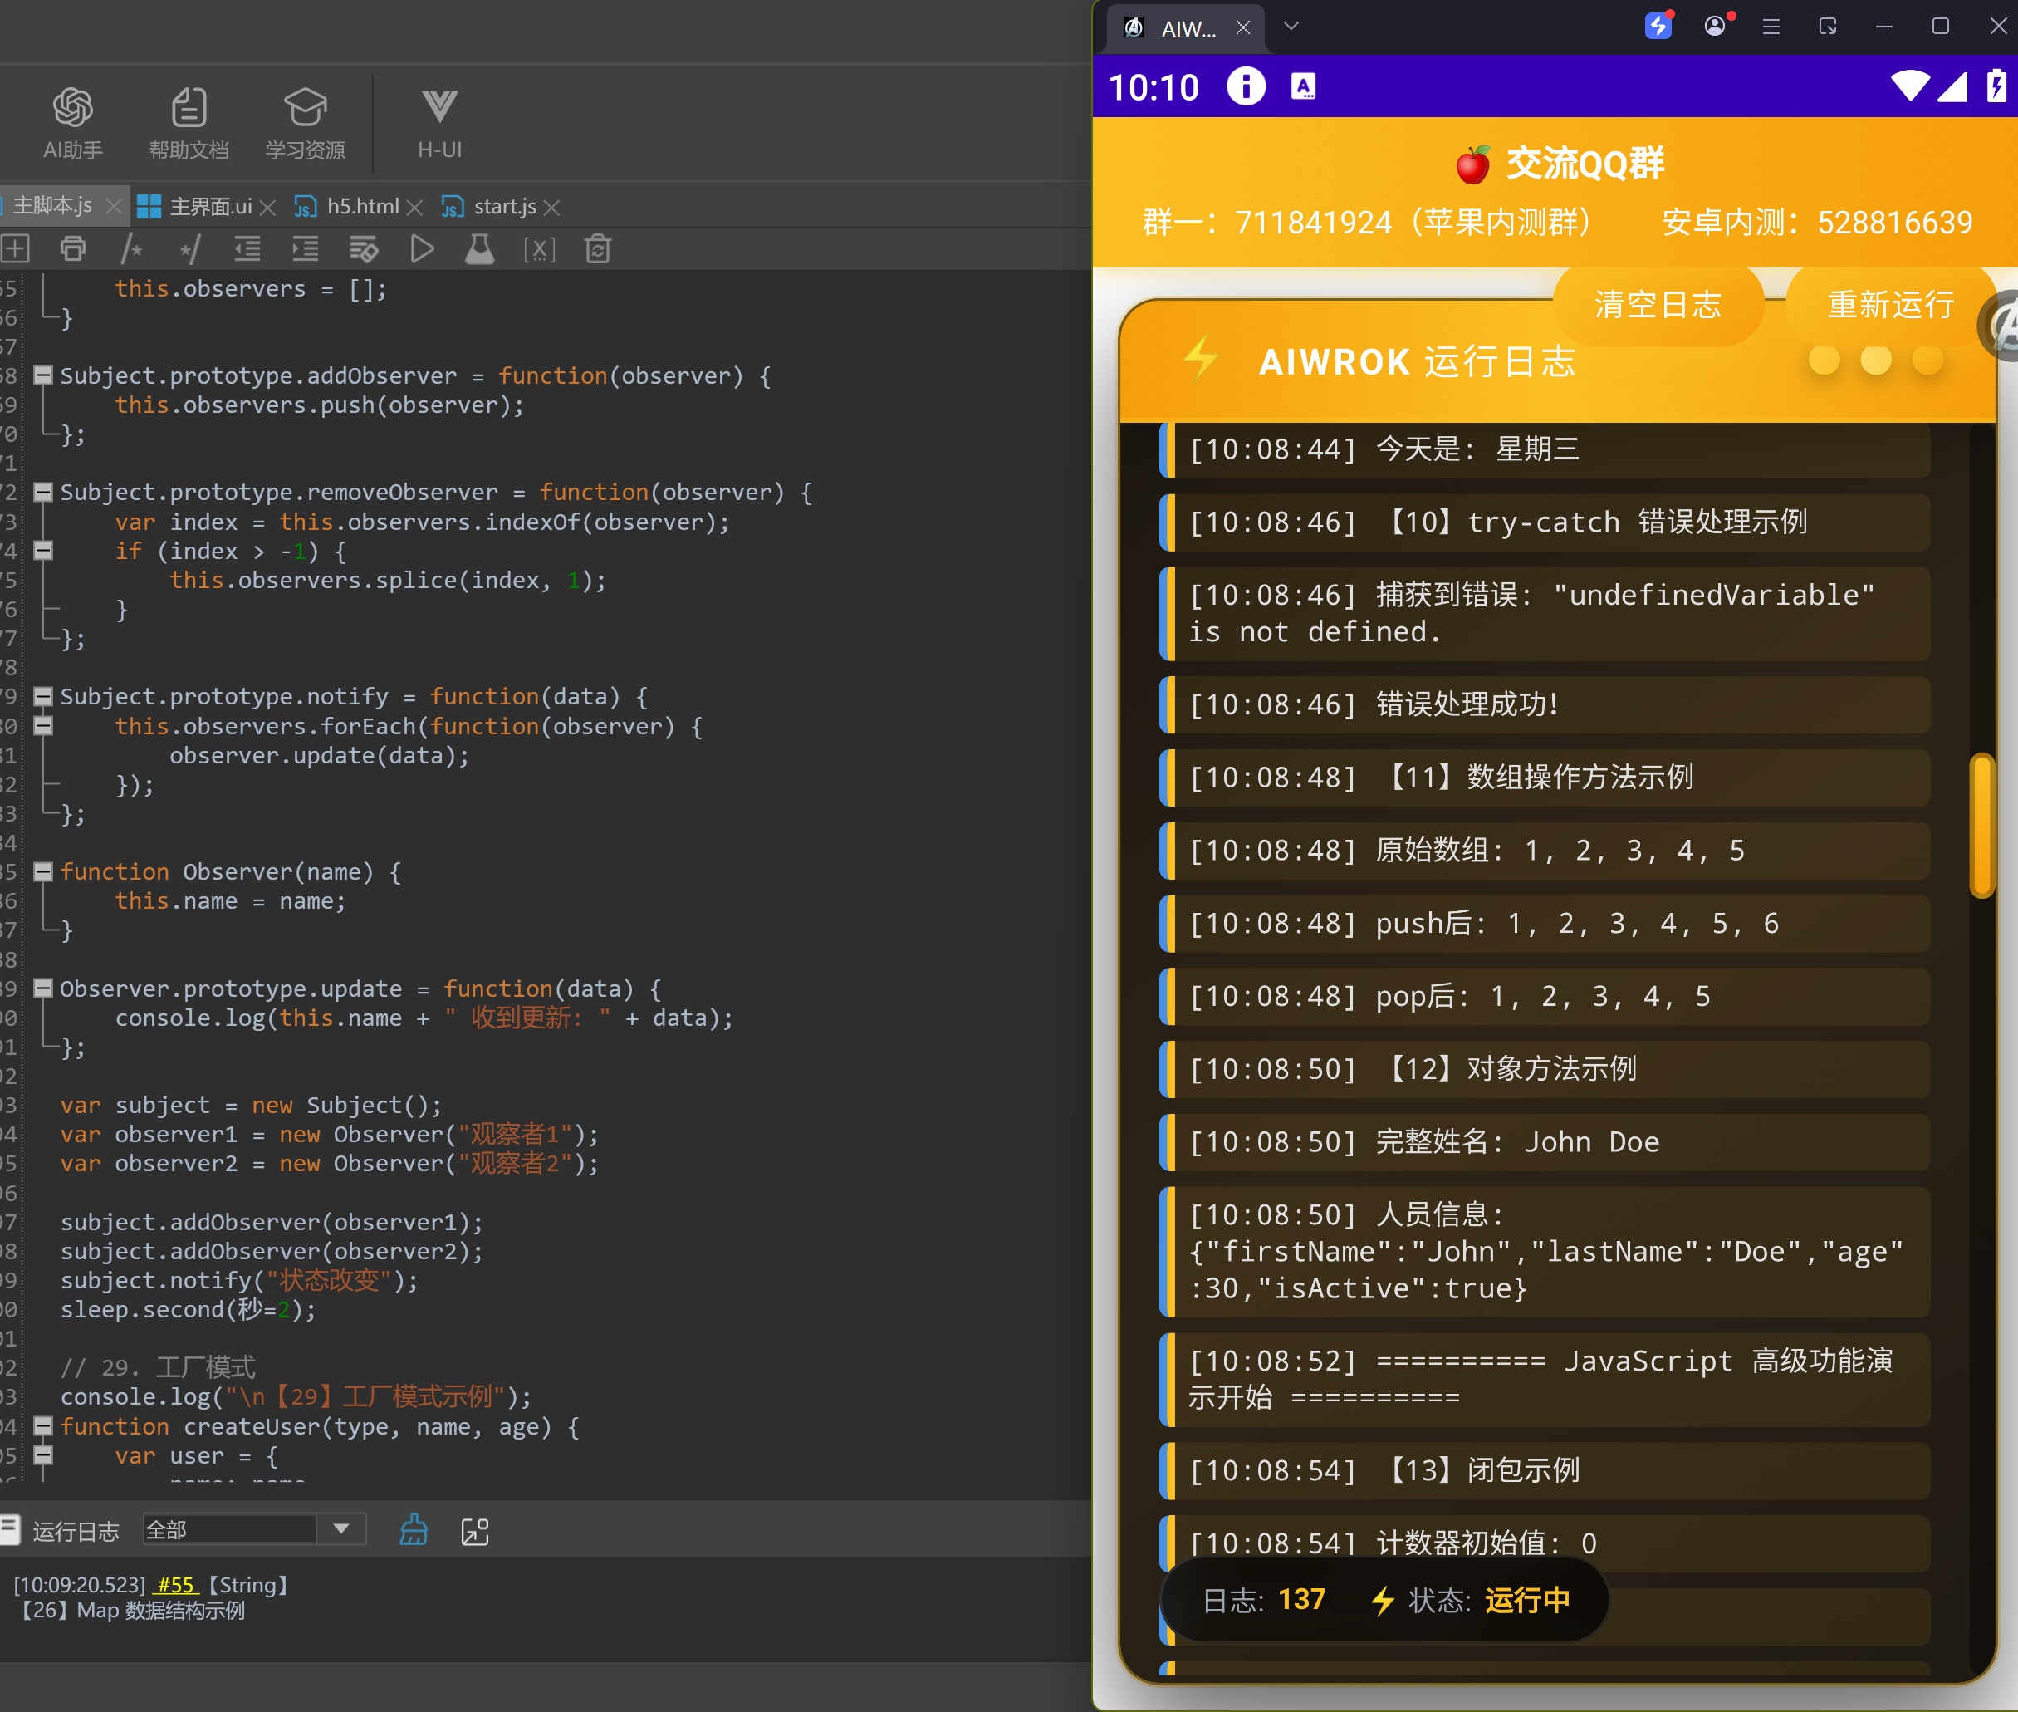This screenshot has width=2018, height=1712.
Task: Collapse the var user object fold
Action: click(x=42, y=1454)
